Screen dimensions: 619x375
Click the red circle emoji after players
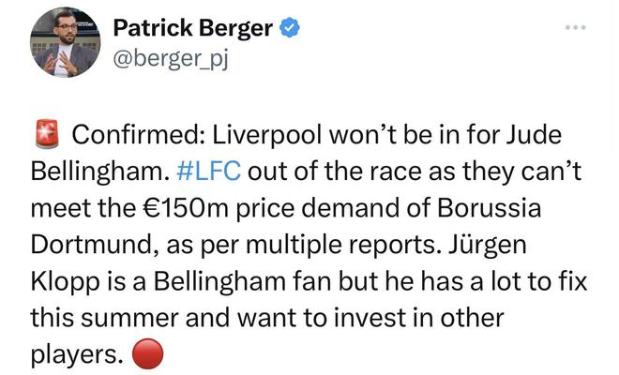tap(149, 353)
